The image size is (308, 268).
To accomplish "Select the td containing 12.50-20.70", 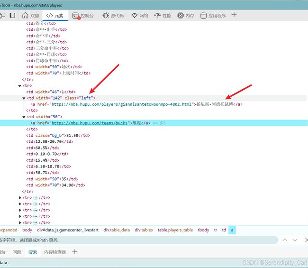I will 50,141.
